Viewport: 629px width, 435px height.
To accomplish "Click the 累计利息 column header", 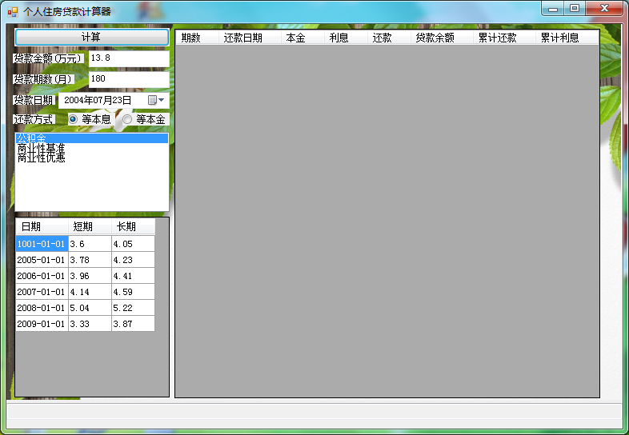I will click(x=567, y=38).
